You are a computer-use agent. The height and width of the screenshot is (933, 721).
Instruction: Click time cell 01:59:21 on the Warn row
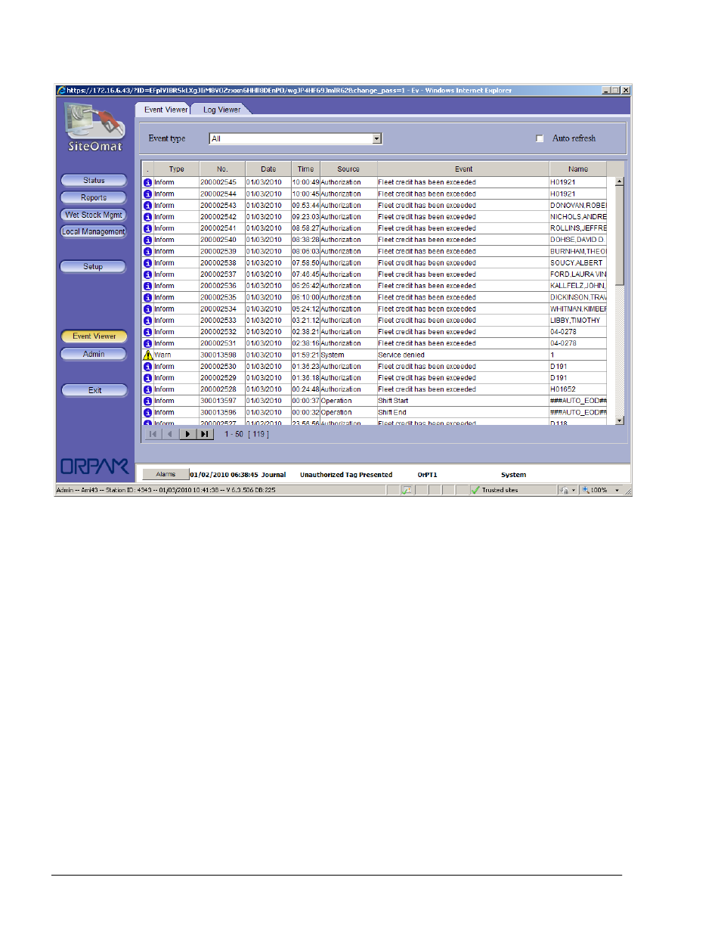point(305,355)
